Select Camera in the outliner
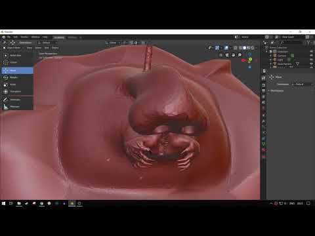This screenshot has width=315, height=236. (x=282, y=56)
